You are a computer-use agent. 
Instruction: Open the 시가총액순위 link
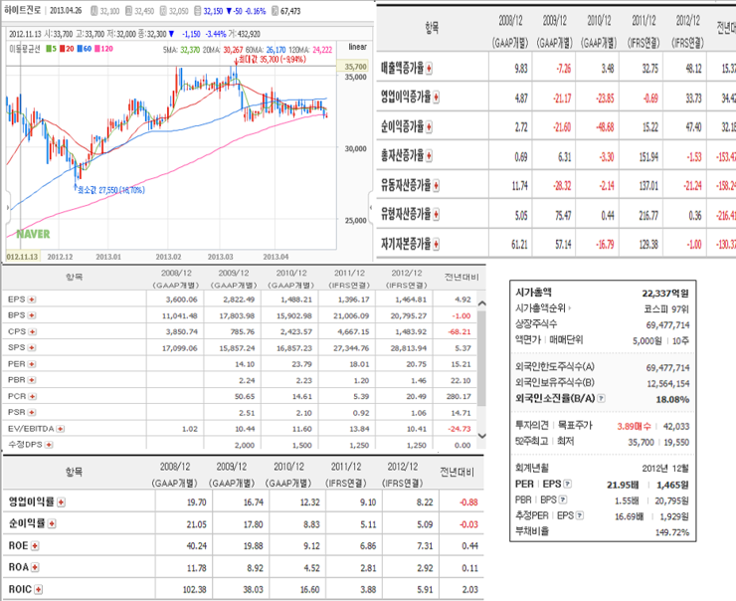tap(543, 308)
